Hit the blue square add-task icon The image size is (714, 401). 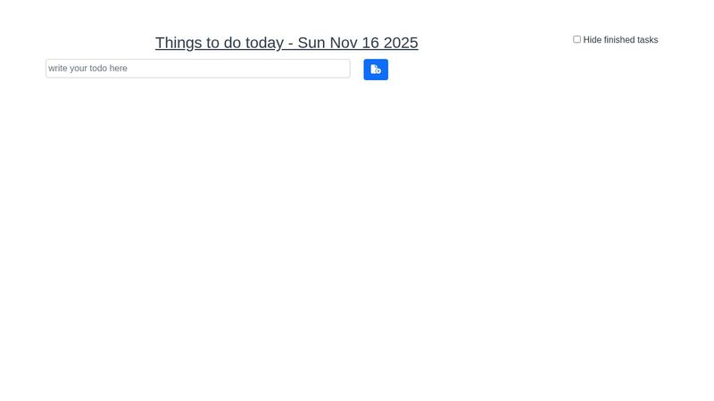(x=376, y=70)
